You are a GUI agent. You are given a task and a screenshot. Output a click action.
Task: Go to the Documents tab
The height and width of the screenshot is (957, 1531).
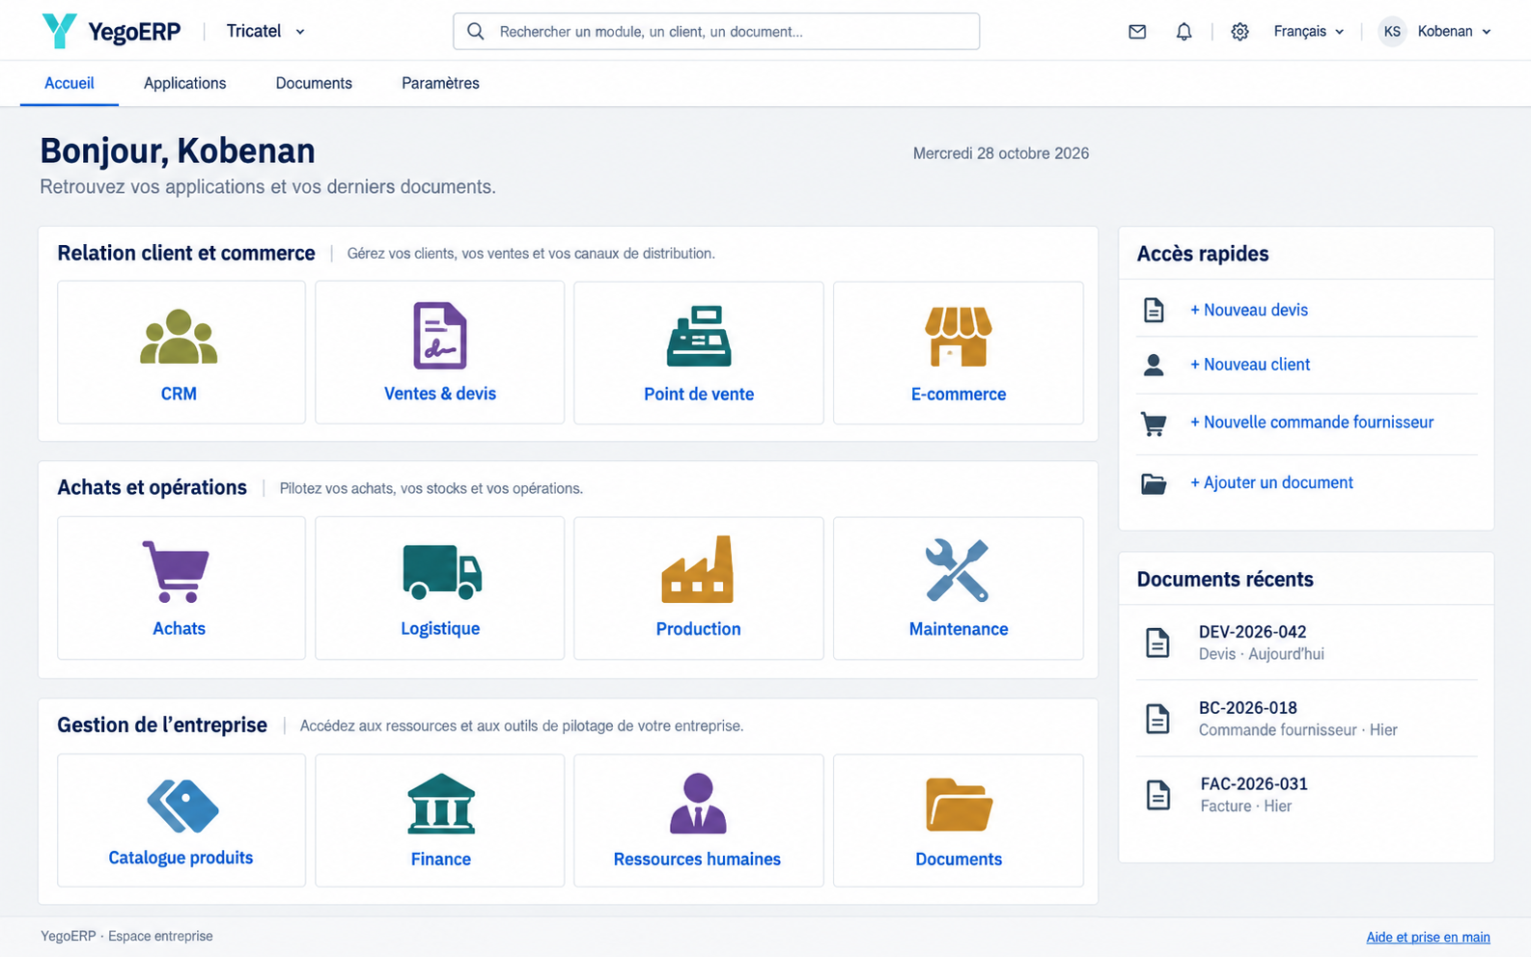(314, 83)
